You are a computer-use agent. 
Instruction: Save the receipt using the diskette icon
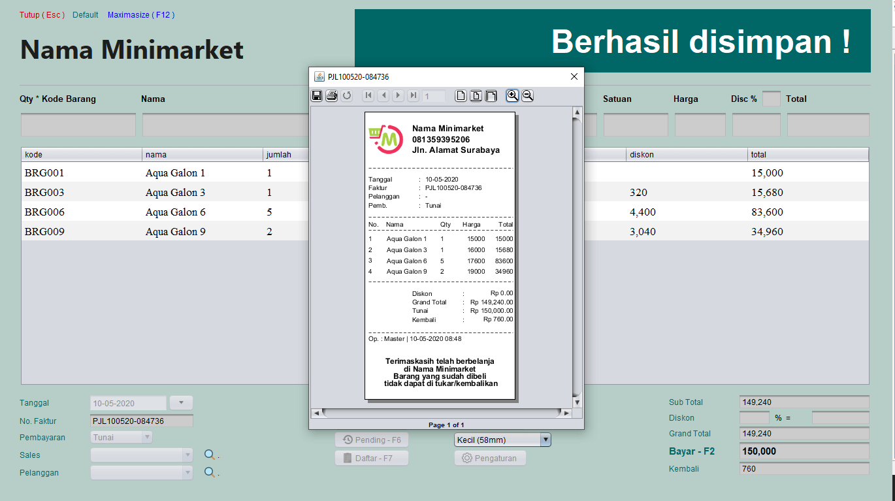click(x=317, y=95)
